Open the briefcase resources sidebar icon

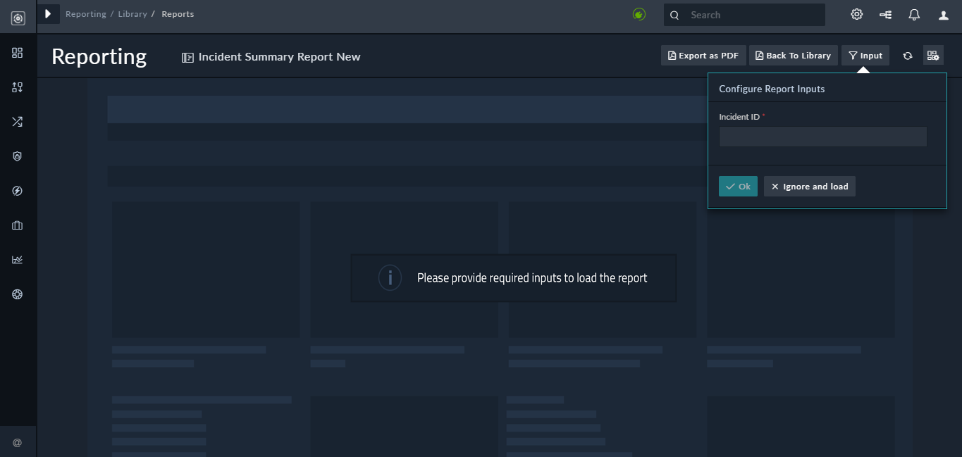point(18,225)
